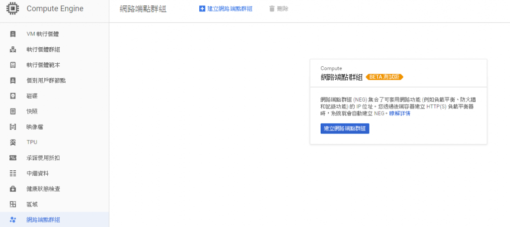Click the 磁碟 disk icon

coord(12,96)
